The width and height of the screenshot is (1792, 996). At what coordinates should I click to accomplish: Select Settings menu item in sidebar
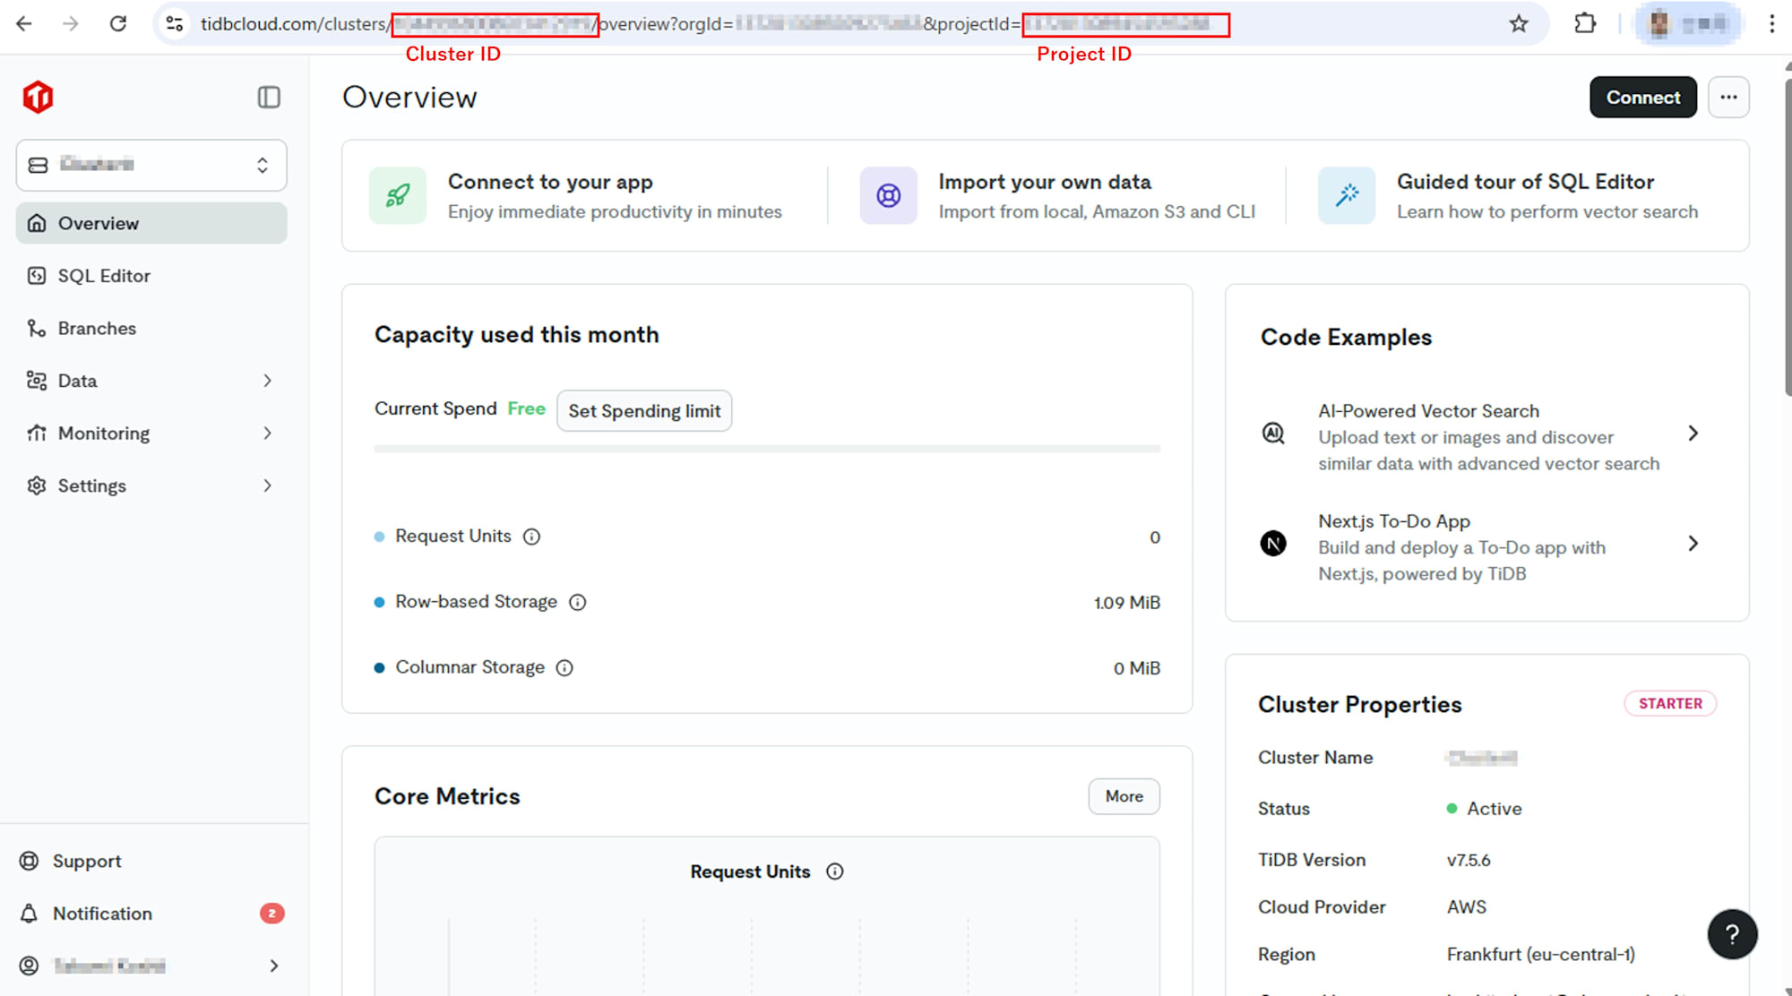pyautogui.click(x=151, y=485)
